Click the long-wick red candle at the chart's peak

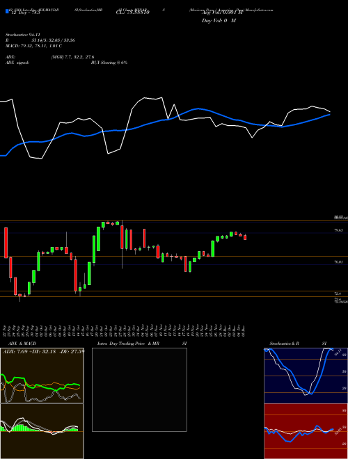122,244
